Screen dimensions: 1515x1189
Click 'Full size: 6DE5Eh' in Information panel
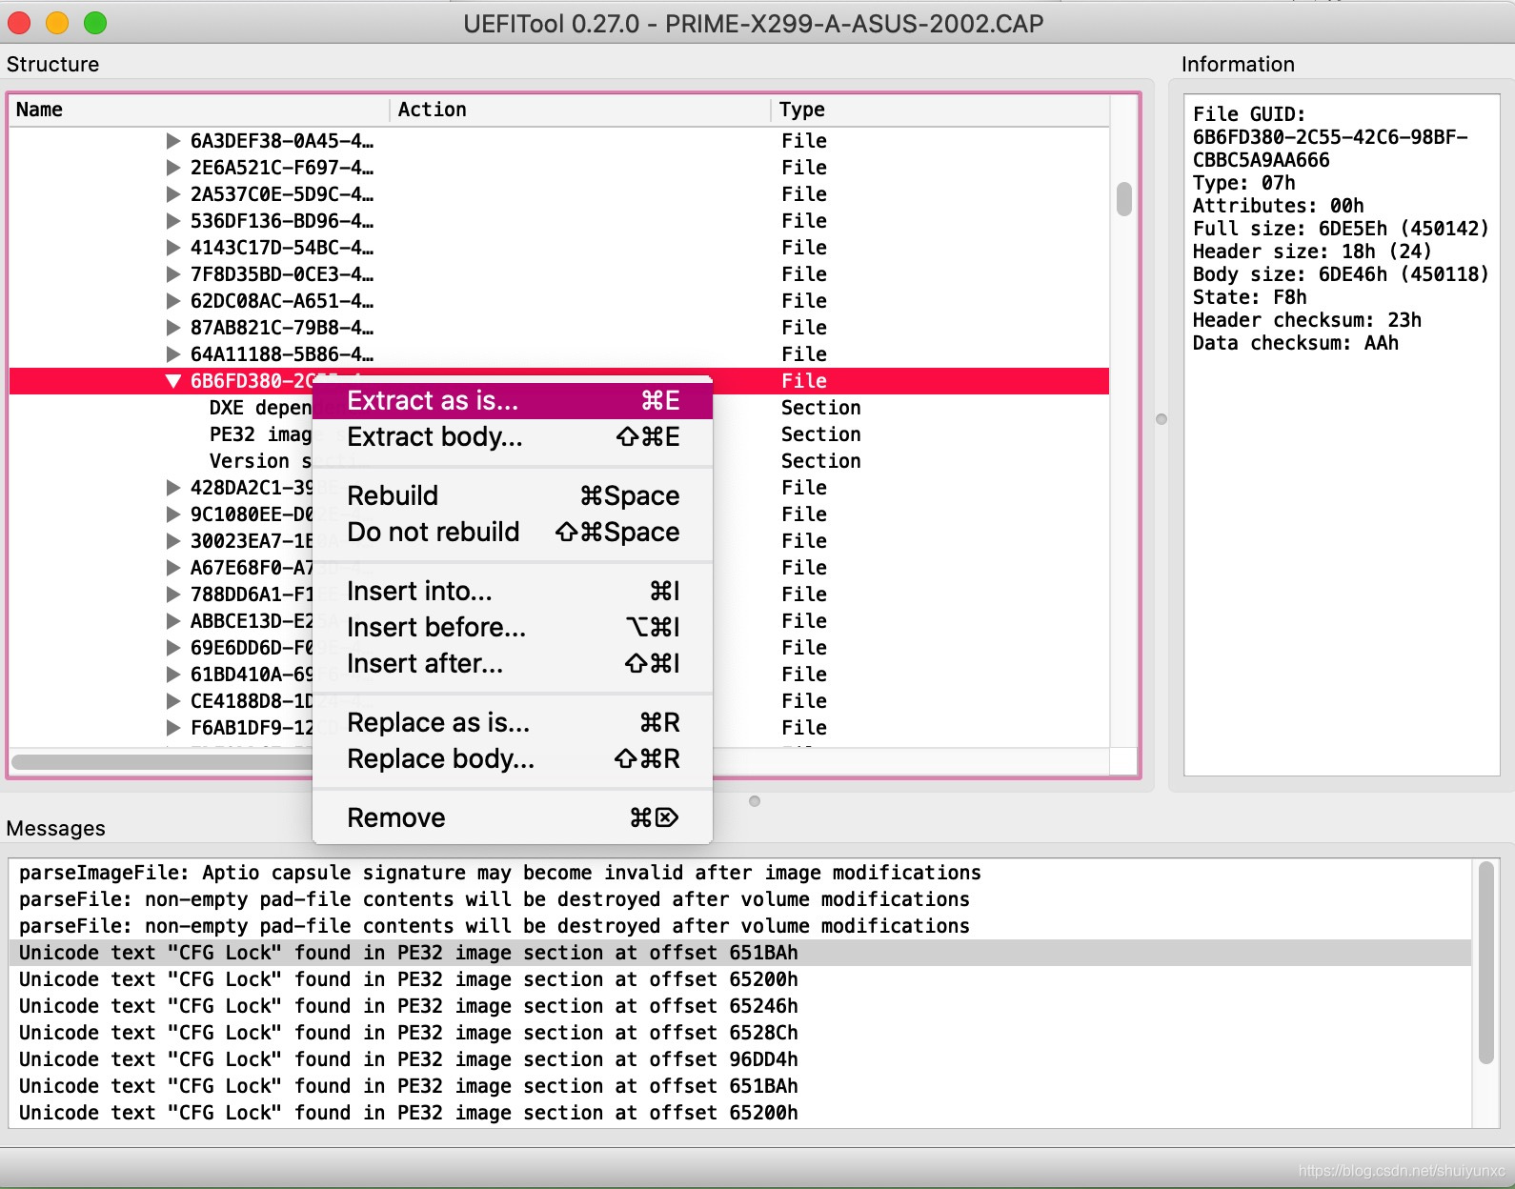coord(1341,229)
